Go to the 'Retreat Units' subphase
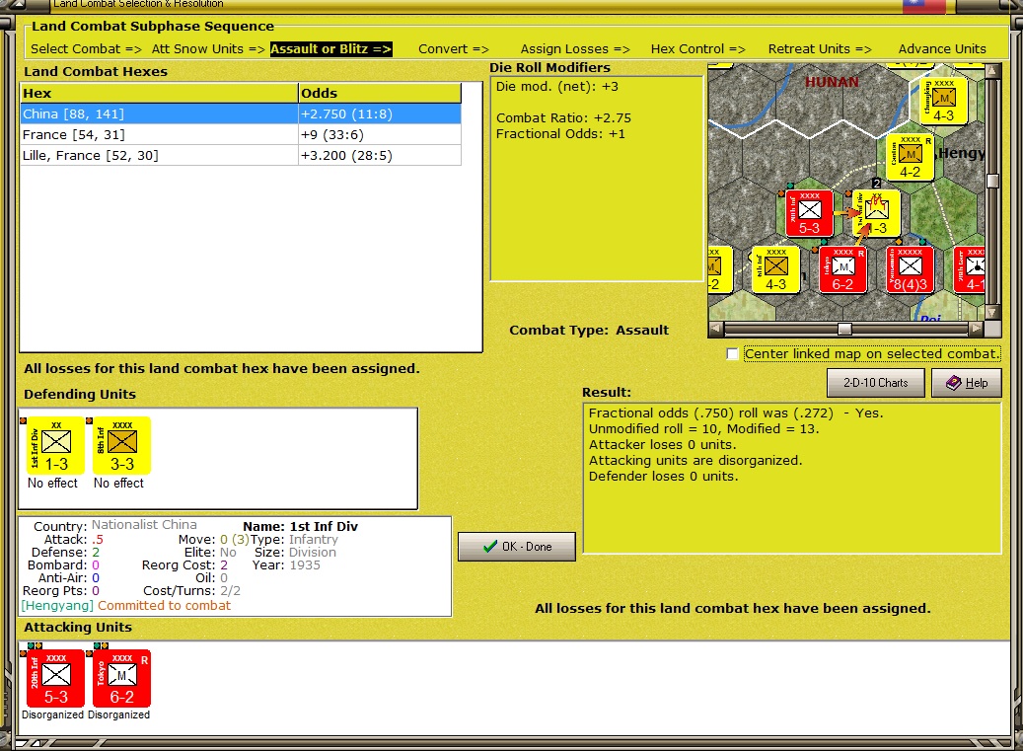Screen dimensions: 1023x751 pyautogui.click(x=820, y=49)
